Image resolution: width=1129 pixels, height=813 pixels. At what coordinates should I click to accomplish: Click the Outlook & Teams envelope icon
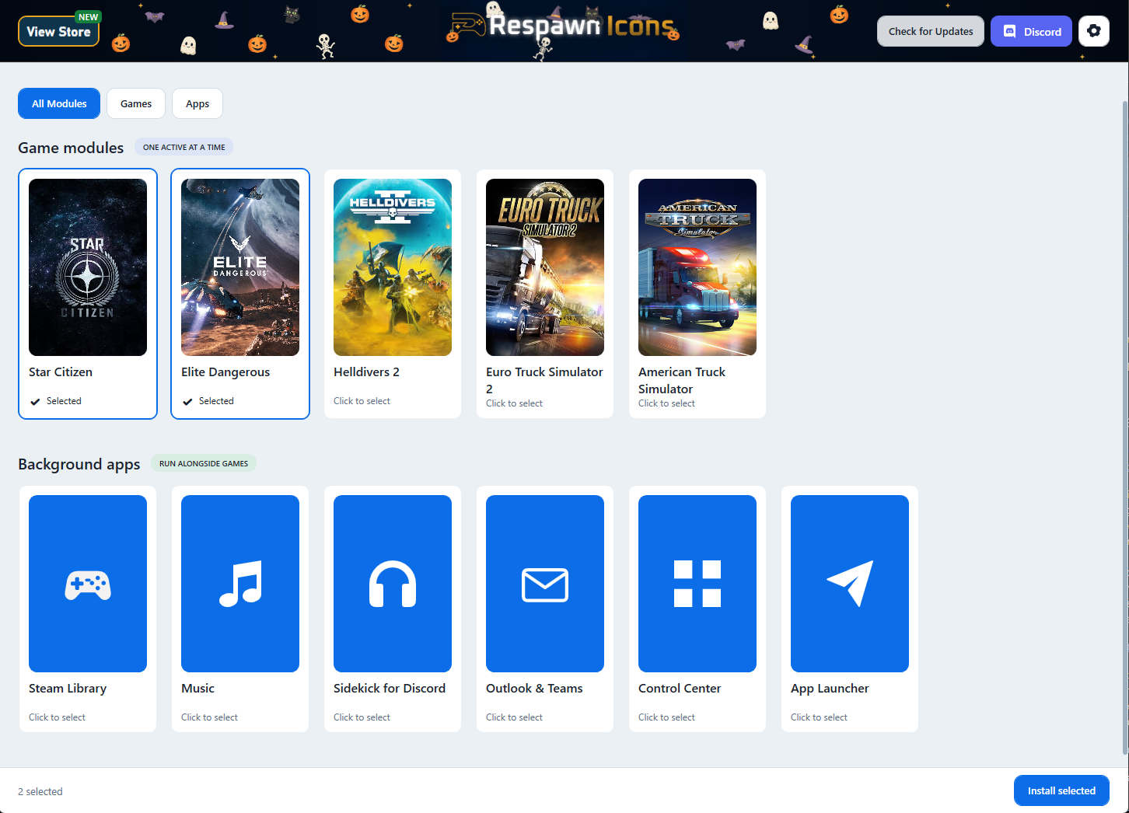pos(545,585)
